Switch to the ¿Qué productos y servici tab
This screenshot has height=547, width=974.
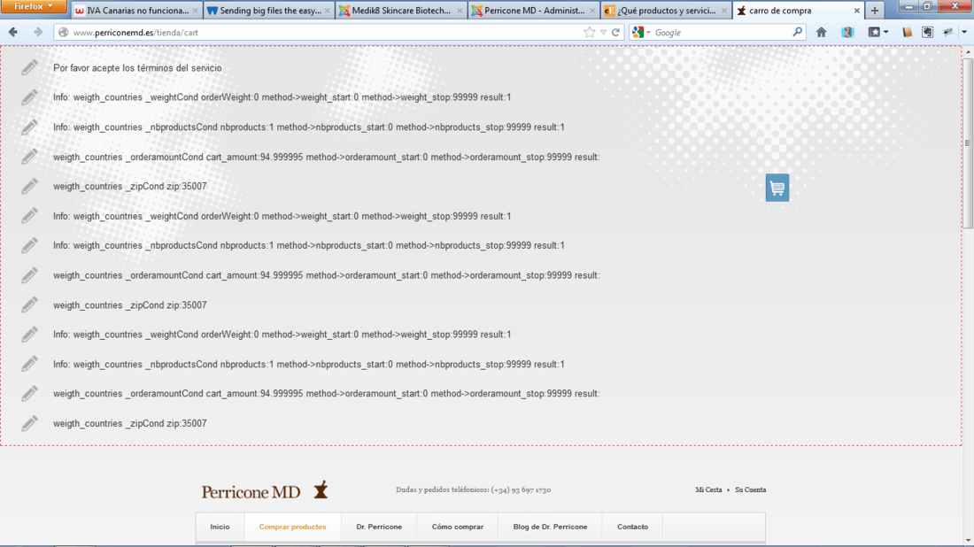[x=666, y=11]
